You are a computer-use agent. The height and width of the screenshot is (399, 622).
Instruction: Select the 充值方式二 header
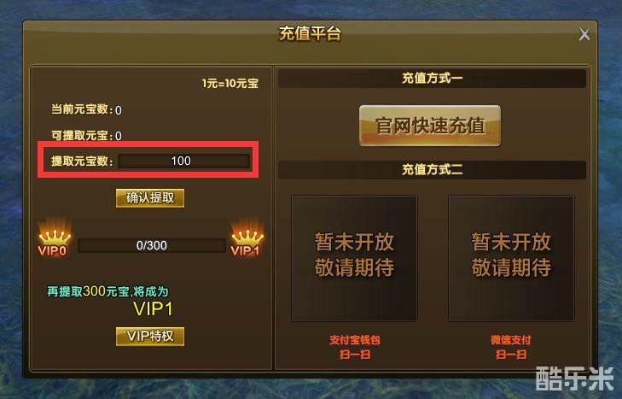pos(432,170)
